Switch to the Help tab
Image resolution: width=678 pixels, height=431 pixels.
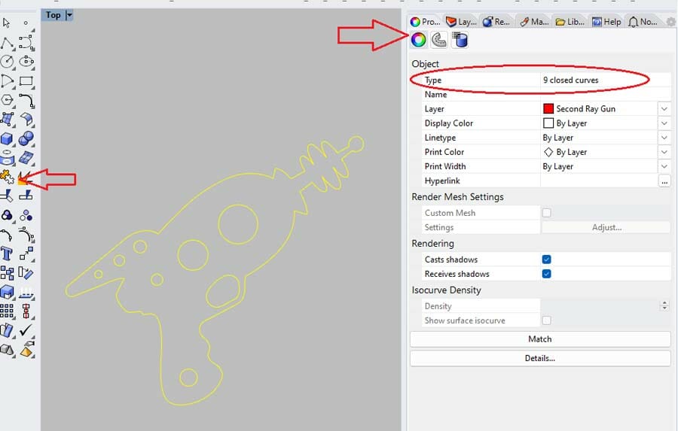[606, 22]
